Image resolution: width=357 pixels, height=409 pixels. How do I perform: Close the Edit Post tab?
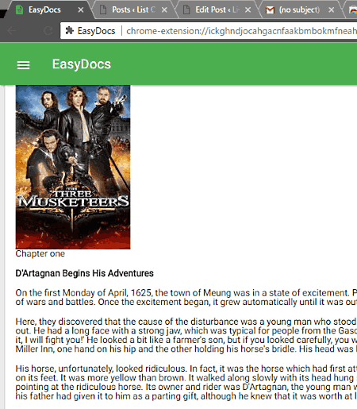tap(248, 10)
